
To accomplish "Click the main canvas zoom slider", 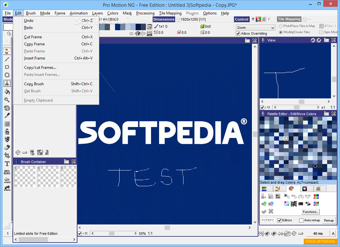I will 114,233.
